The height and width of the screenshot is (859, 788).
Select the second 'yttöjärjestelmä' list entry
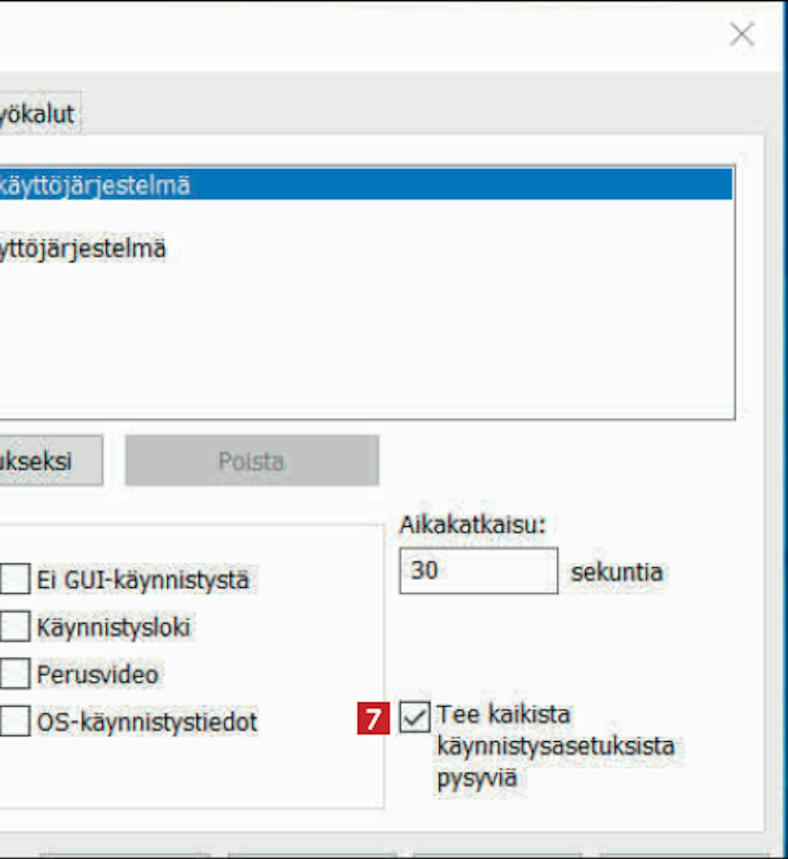point(82,248)
